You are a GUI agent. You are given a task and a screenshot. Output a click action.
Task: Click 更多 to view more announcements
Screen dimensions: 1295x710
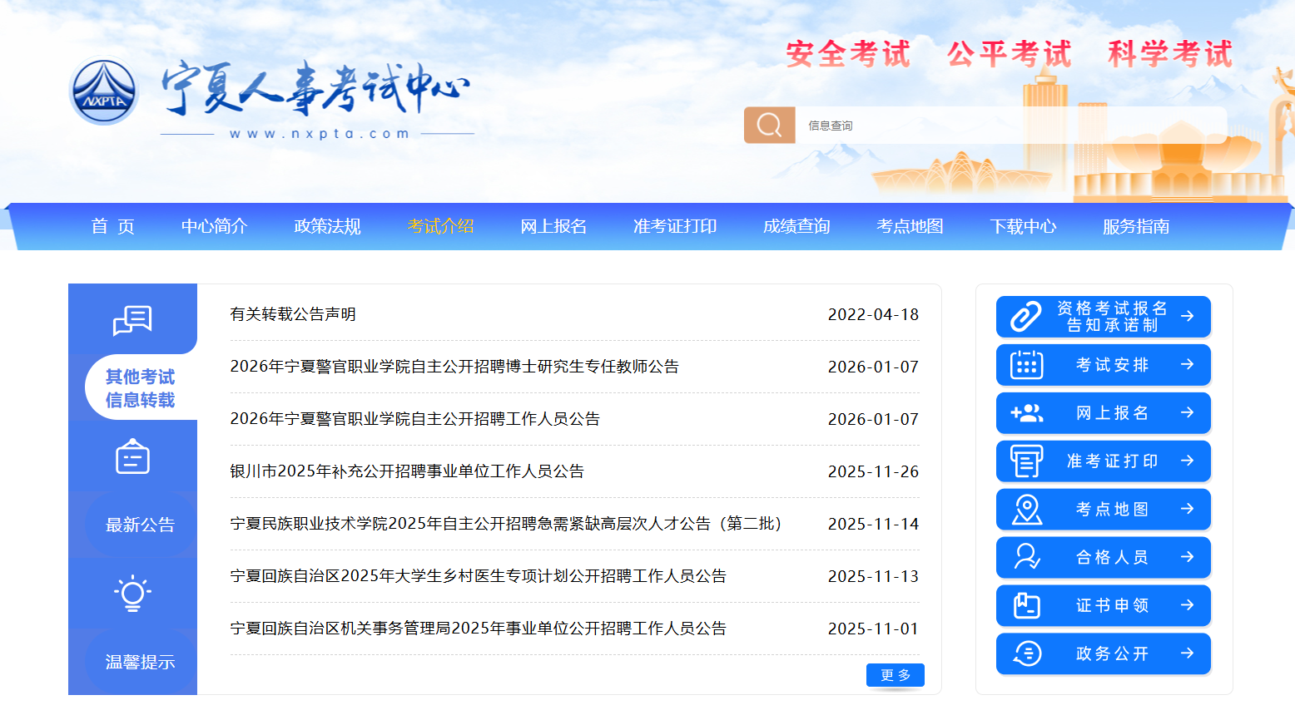[895, 675]
